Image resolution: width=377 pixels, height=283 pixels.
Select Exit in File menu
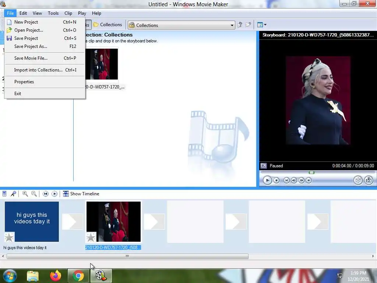tap(45, 94)
